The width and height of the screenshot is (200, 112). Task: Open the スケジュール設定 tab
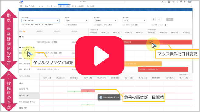click(78, 6)
